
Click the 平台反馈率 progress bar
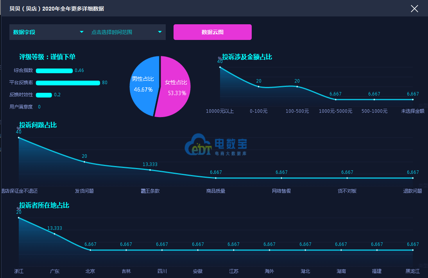68,83
